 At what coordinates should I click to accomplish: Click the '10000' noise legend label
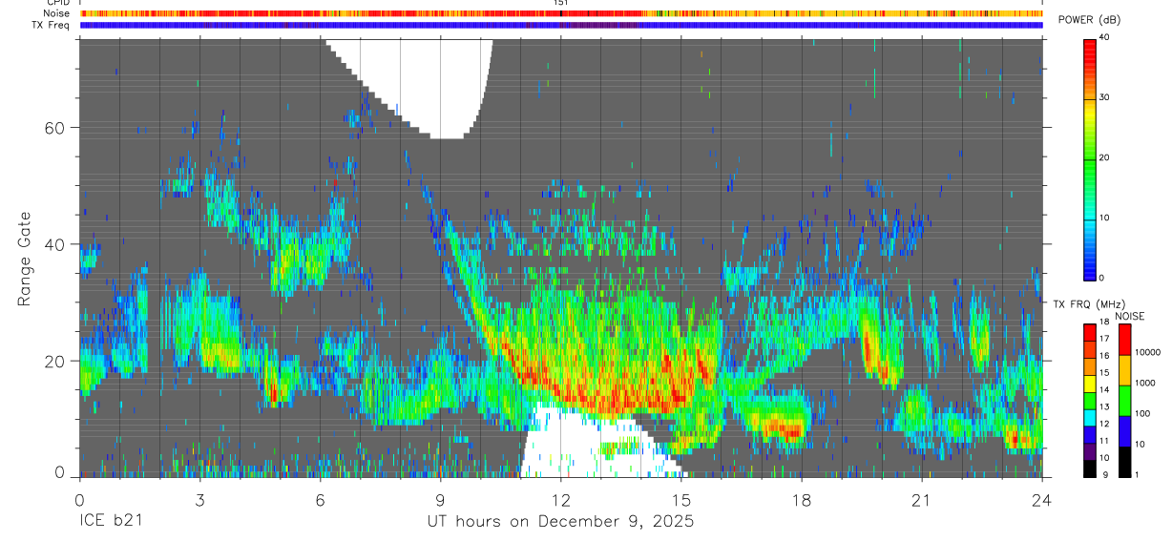coord(1148,354)
